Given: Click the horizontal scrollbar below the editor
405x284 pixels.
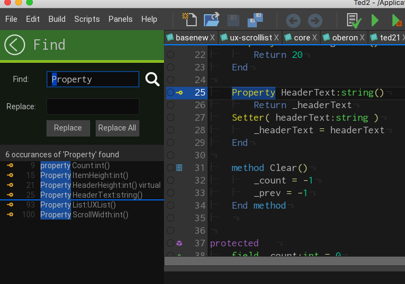Looking at the screenshot, I should (x=284, y=261).
